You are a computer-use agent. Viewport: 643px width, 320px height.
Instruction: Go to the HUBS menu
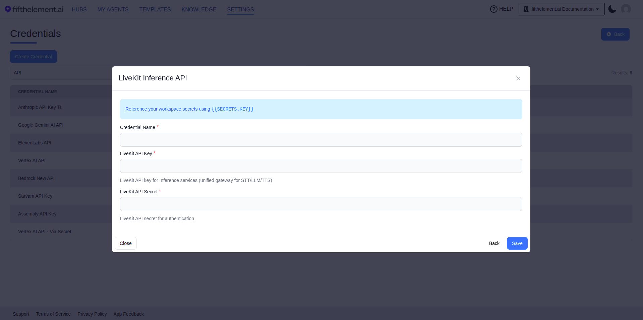click(x=79, y=9)
